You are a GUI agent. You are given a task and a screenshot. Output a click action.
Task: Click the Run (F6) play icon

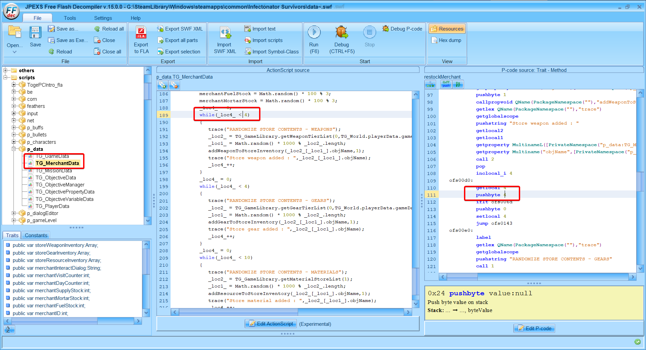pos(314,32)
